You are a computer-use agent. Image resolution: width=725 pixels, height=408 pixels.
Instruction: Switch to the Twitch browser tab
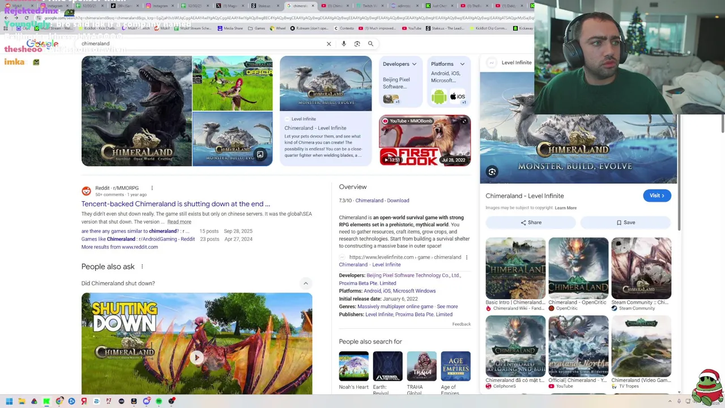[370, 6]
